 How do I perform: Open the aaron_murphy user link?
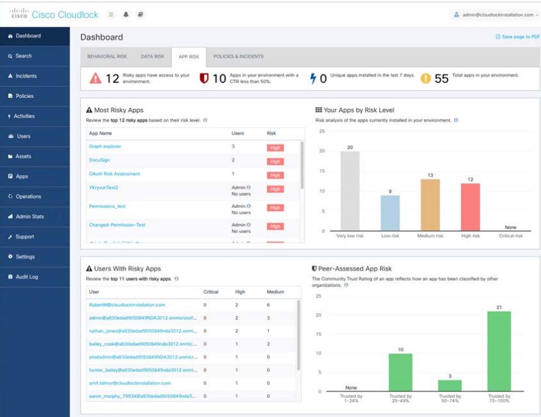142,397
